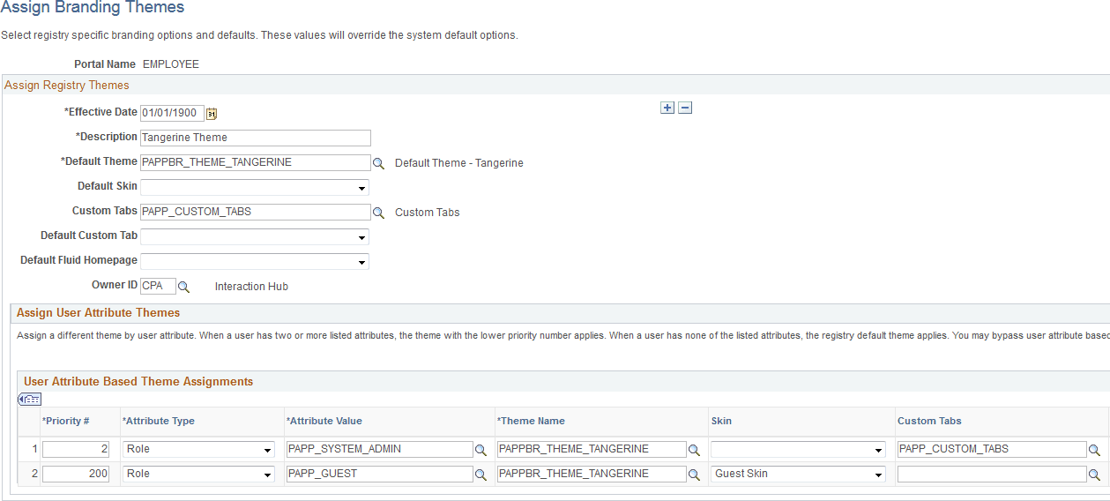Look up Custom Tabs for row 1 PAPP_CUSTOM_TABS

point(1094,450)
